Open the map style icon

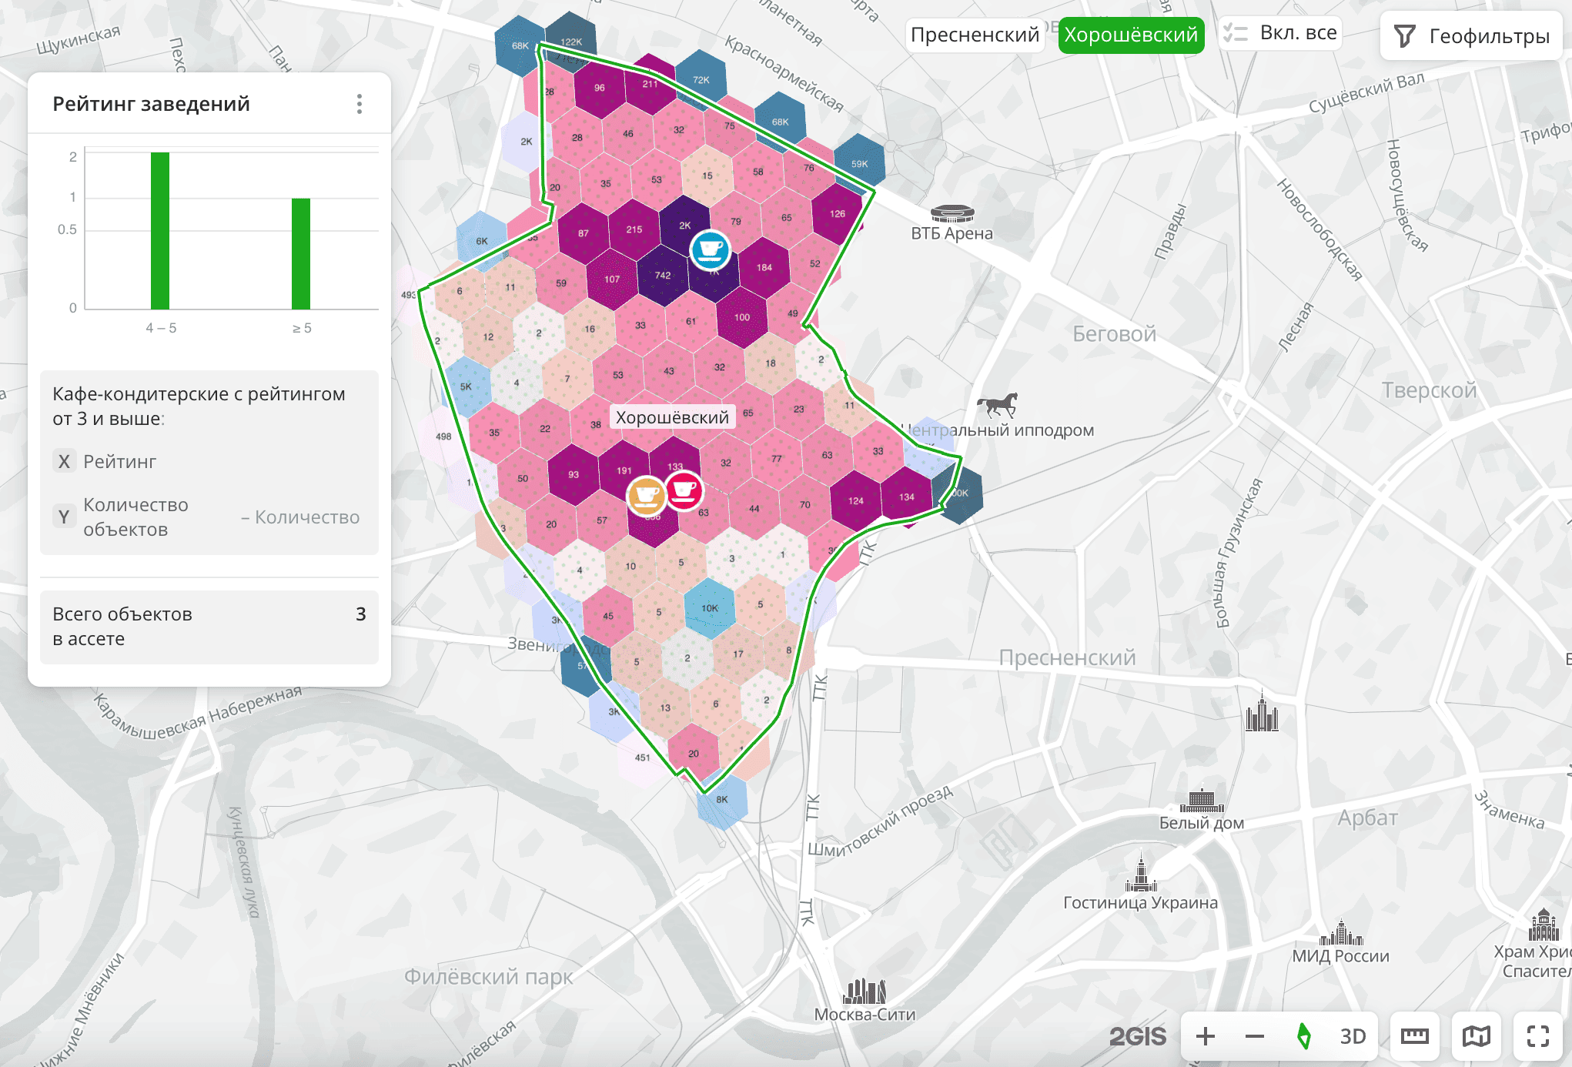tap(1476, 1036)
